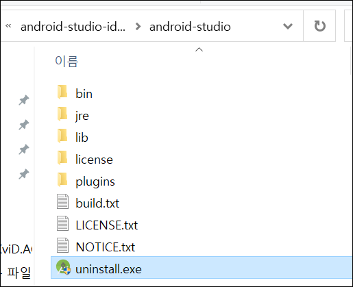Click the uninstall.exe Android Studio icon
Screen dimensions: 353x287
(x=63, y=267)
